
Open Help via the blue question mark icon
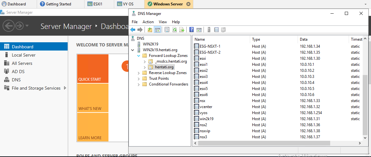pyautogui.click(x=192, y=30)
